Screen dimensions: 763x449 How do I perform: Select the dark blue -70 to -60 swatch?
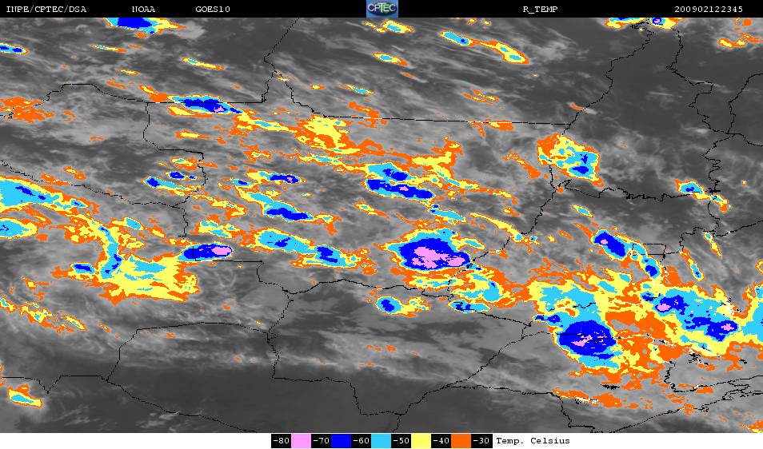[x=342, y=441]
